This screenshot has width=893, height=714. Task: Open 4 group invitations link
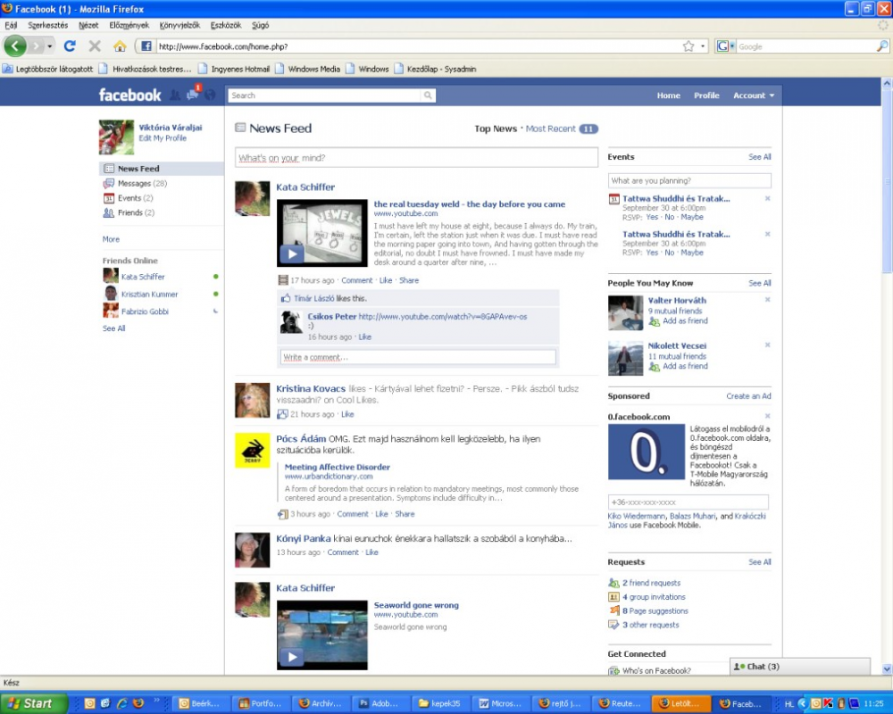(x=654, y=597)
